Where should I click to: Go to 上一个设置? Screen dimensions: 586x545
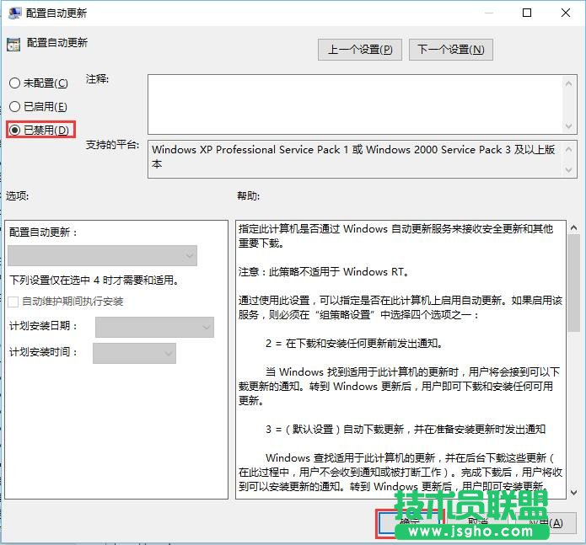pyautogui.click(x=360, y=50)
